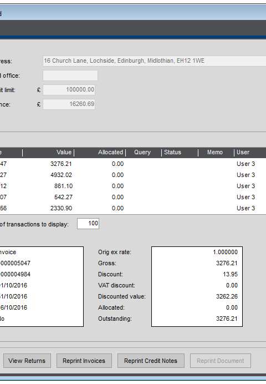266x384 pixels.
Task: Click the Status column header
Action: [180, 153]
